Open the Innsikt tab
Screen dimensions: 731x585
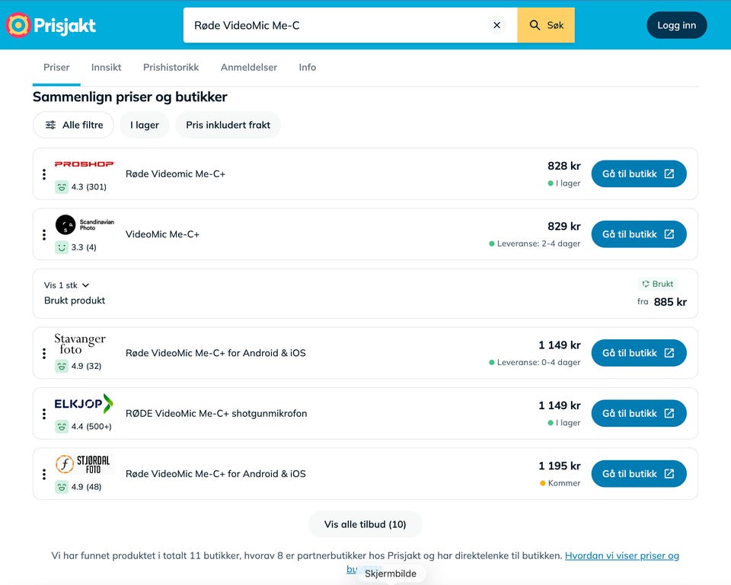[107, 68]
